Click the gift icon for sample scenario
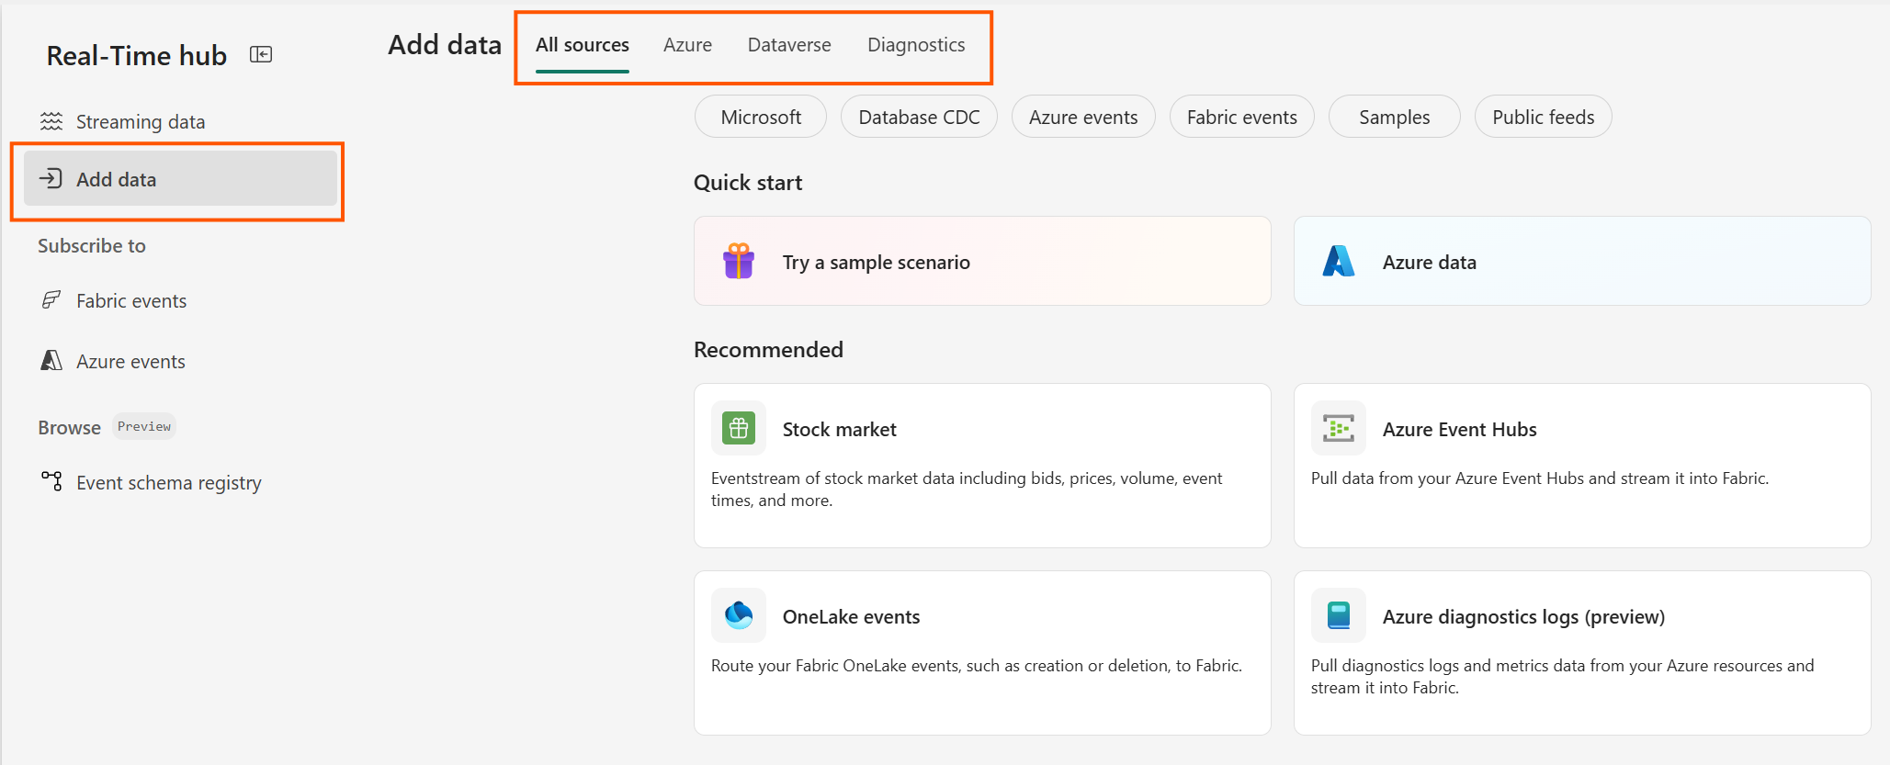Screen dimensions: 1890x765 coord(739,262)
